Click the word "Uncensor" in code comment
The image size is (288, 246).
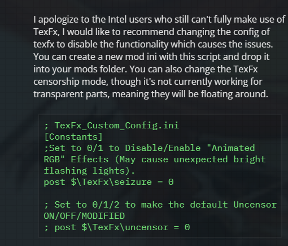(x=255, y=205)
